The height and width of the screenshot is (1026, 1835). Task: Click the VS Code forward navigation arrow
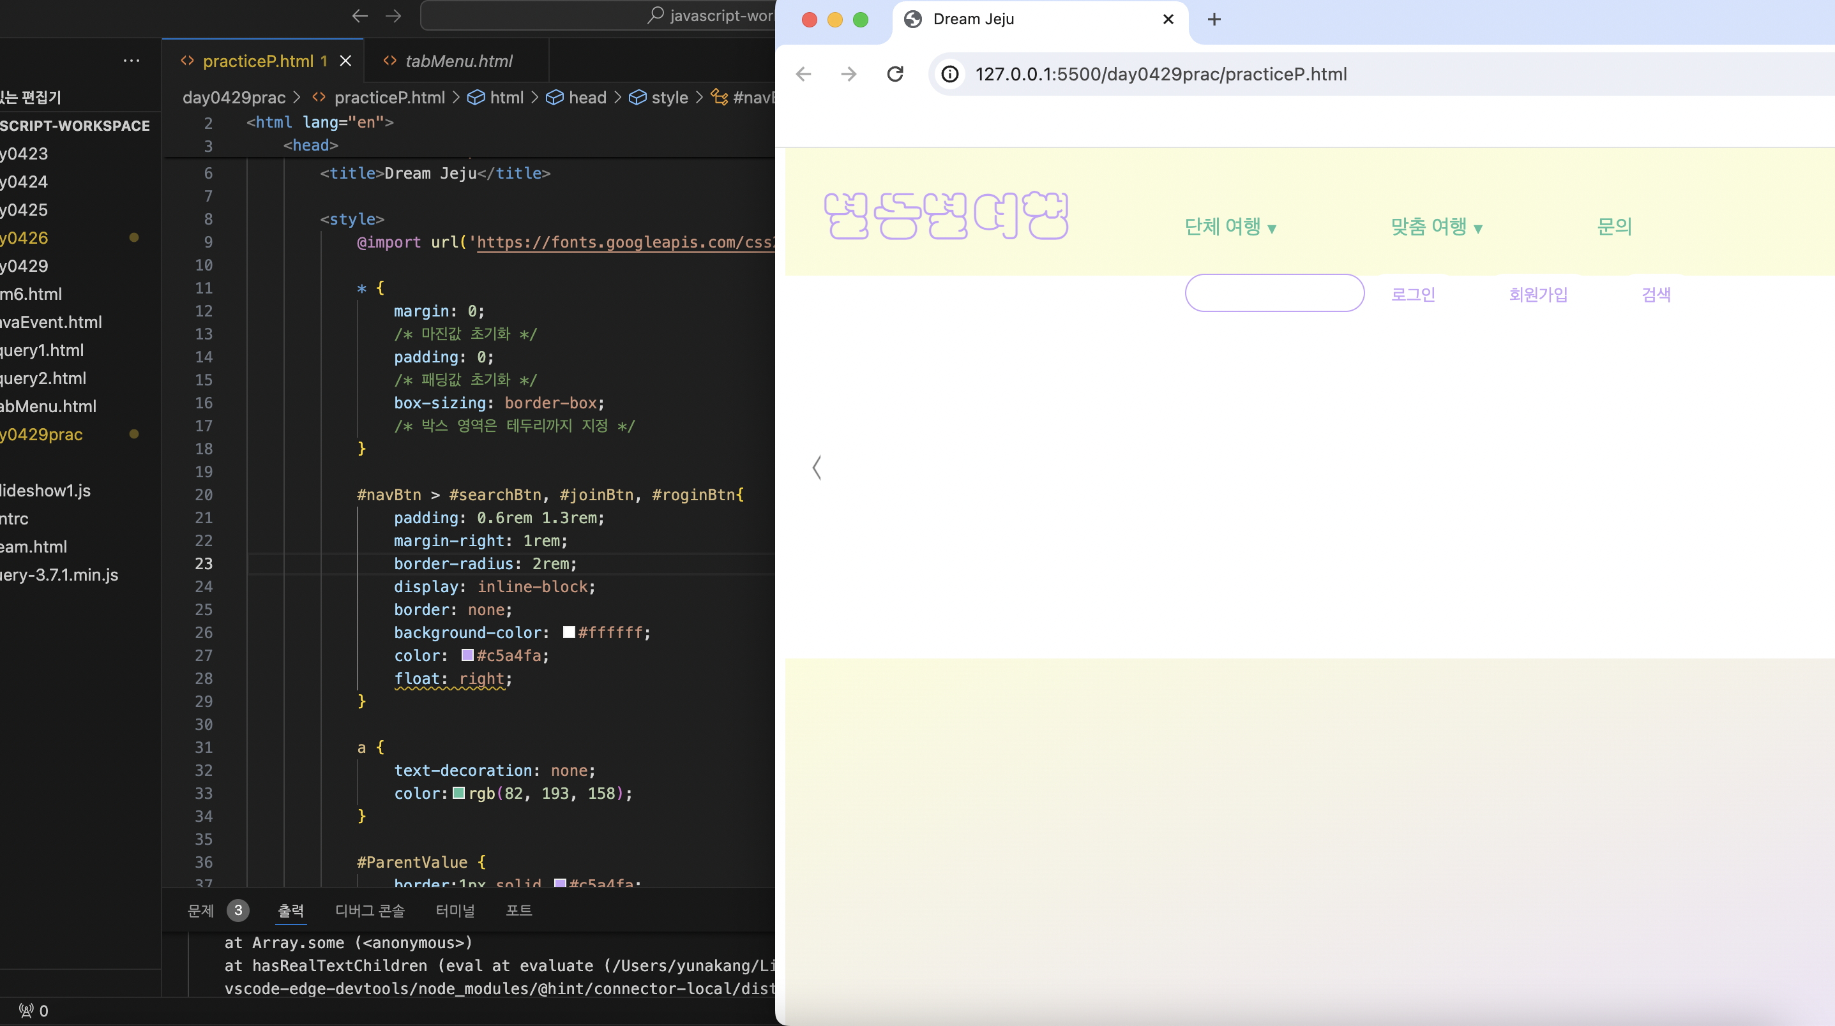(393, 16)
